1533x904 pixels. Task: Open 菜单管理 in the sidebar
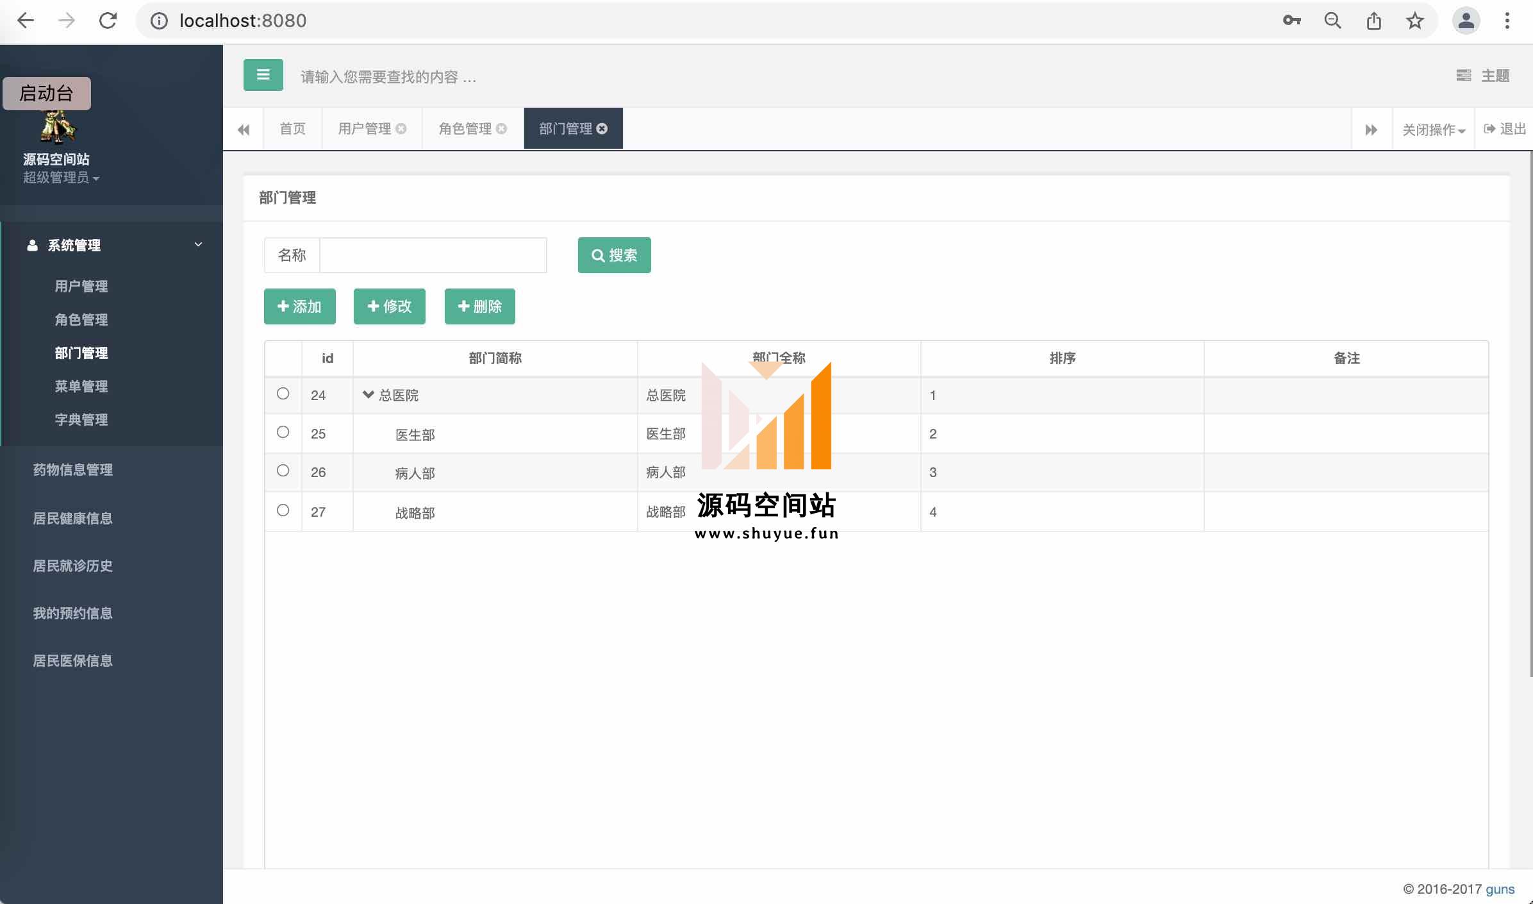(81, 387)
